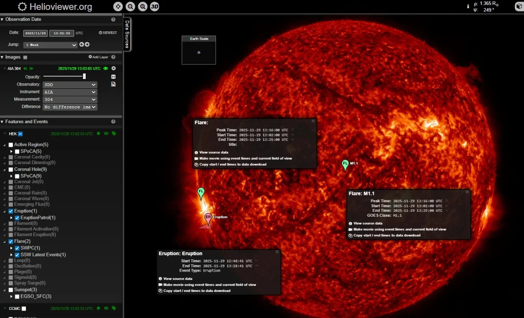This screenshot has width=524, height=318.
Task: Open the Observatory dropdown showing SDO
Action: (70, 84)
